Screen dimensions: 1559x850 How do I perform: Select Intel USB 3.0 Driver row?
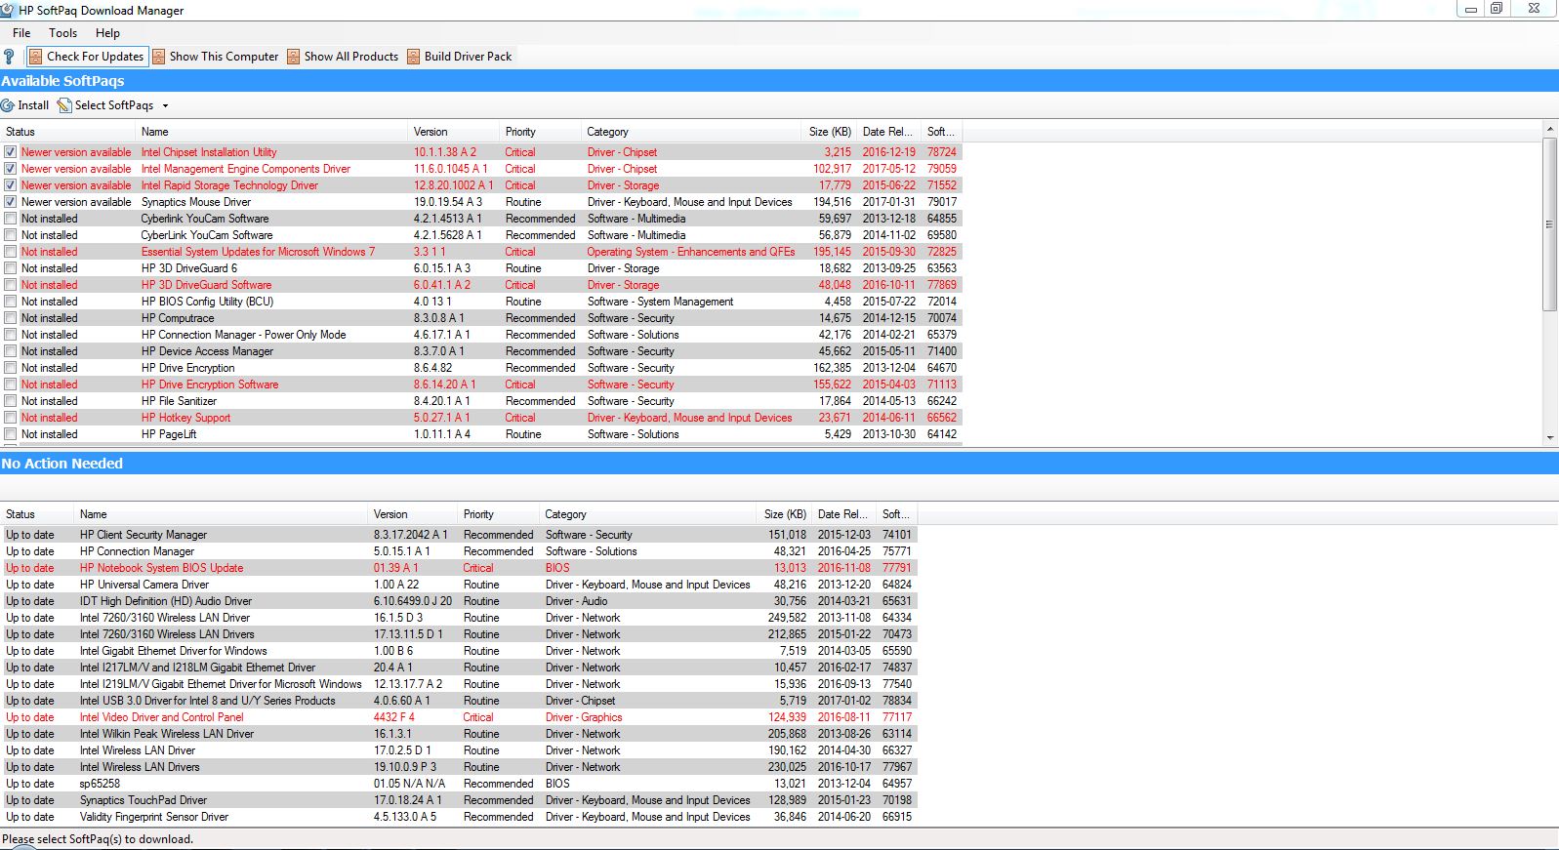click(x=459, y=701)
